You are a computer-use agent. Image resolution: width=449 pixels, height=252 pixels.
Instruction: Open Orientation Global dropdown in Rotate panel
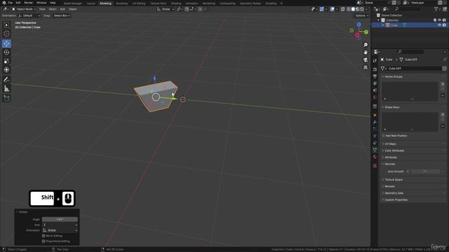(60, 230)
